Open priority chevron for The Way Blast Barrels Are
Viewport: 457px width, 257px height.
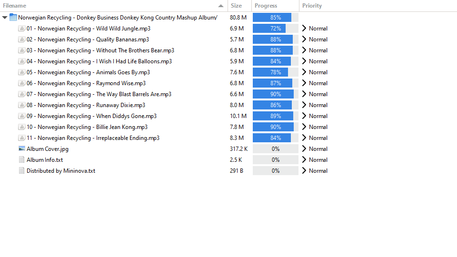tap(304, 94)
